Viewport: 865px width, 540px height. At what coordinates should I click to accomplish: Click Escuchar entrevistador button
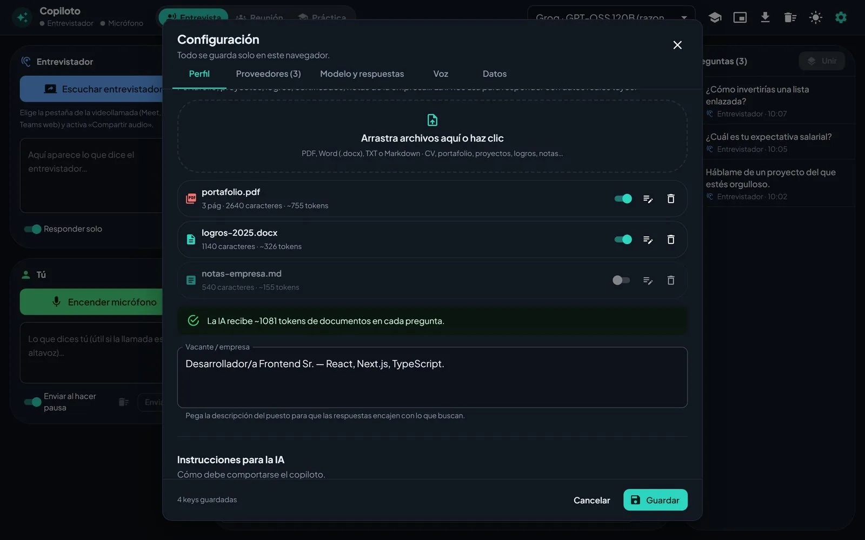(x=91, y=89)
